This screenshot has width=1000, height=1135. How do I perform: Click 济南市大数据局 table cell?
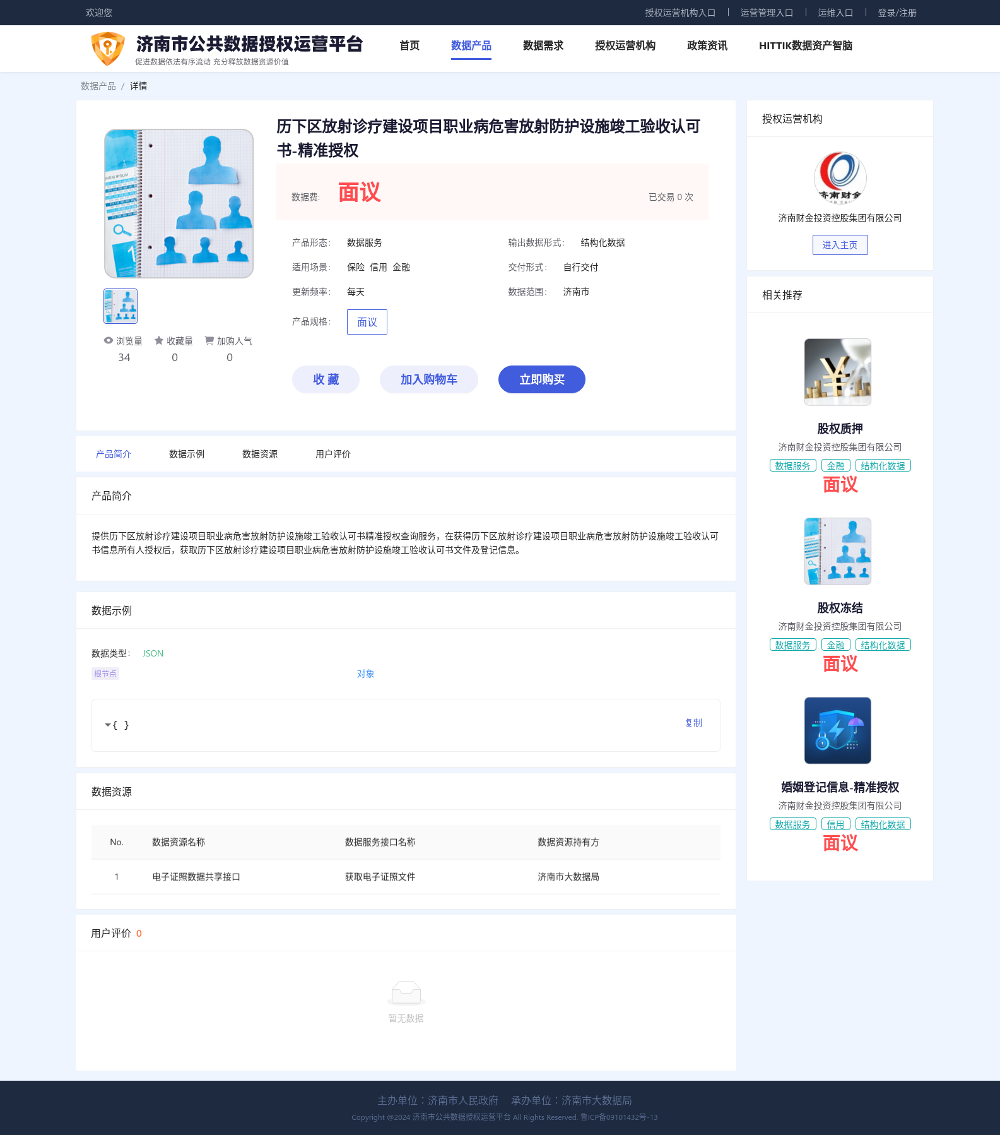(568, 877)
